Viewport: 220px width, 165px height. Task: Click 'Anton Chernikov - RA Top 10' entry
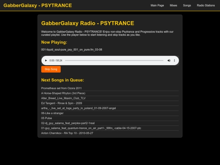pyautogui.click(x=110, y=133)
